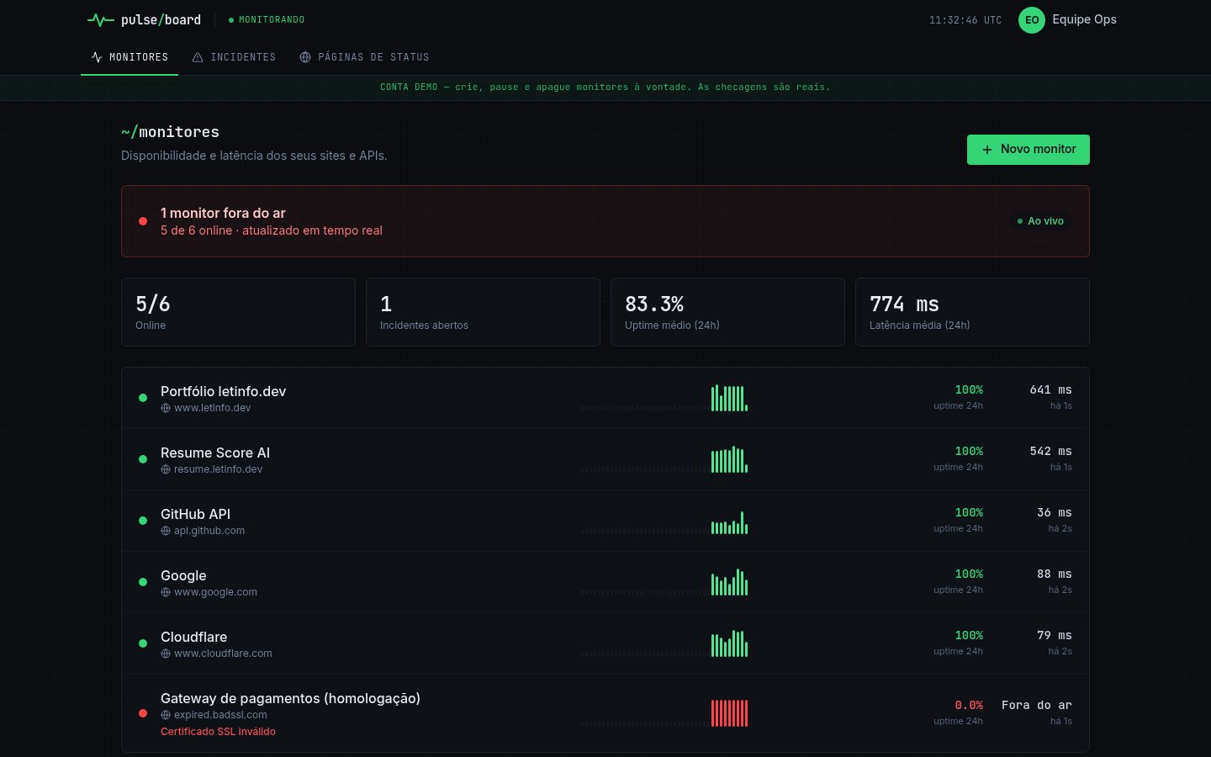This screenshot has height=757, width=1211.
Task: Click the EO avatar circle
Action: click(1032, 20)
